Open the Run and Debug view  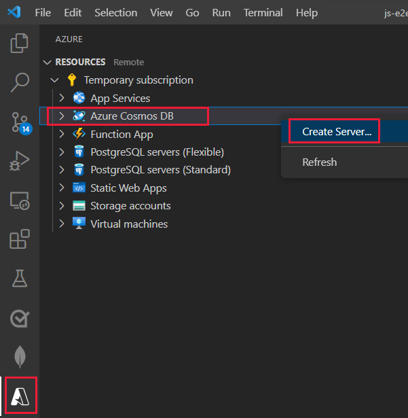coord(20,161)
